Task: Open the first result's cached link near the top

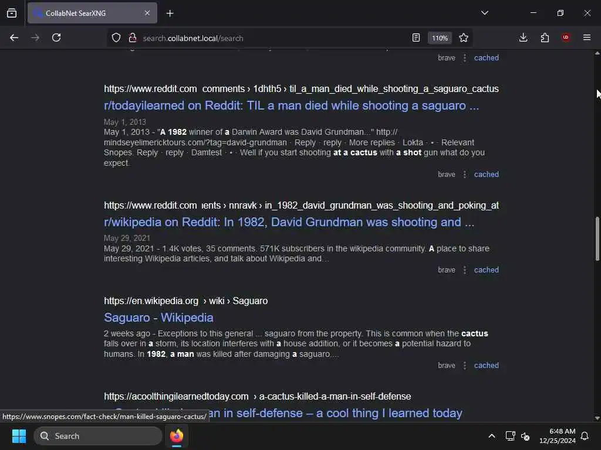Action: [x=487, y=58]
